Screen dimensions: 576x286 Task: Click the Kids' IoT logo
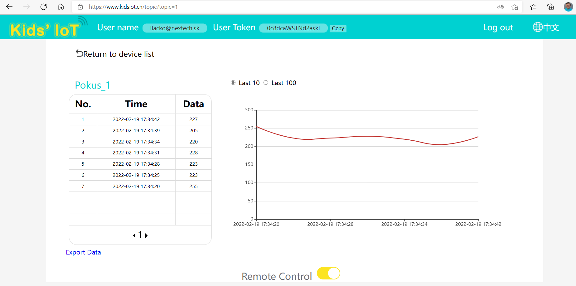click(x=47, y=28)
